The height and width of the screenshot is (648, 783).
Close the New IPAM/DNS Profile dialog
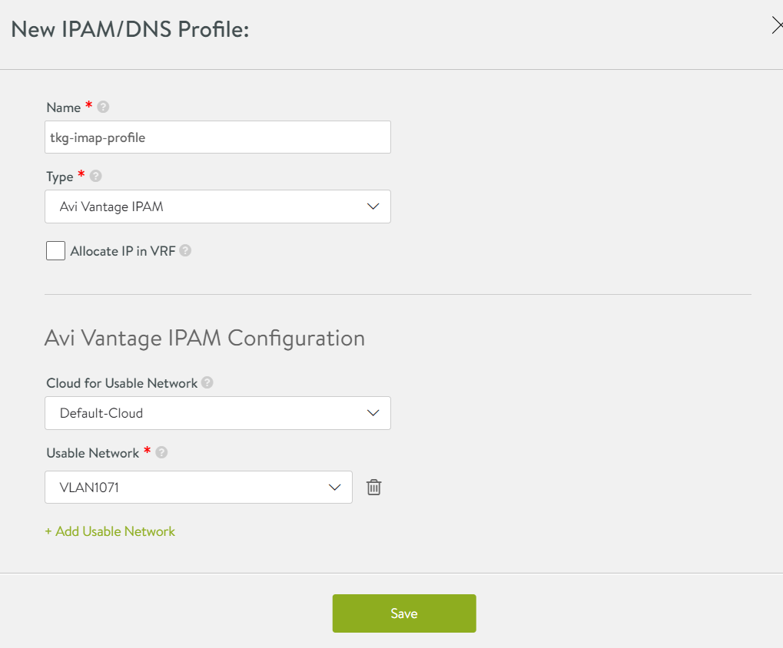pyautogui.click(x=777, y=26)
